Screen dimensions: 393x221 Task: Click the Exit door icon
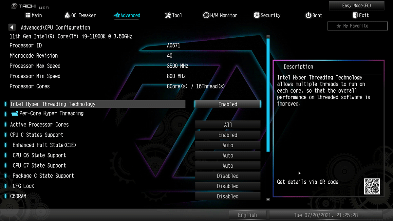[x=355, y=15]
